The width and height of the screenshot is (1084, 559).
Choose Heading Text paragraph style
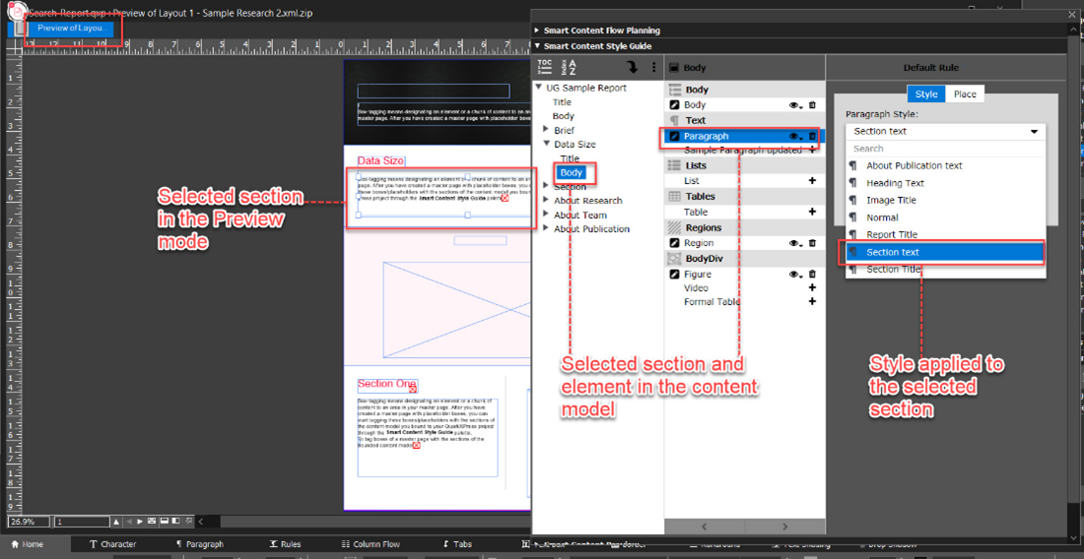[946, 183]
